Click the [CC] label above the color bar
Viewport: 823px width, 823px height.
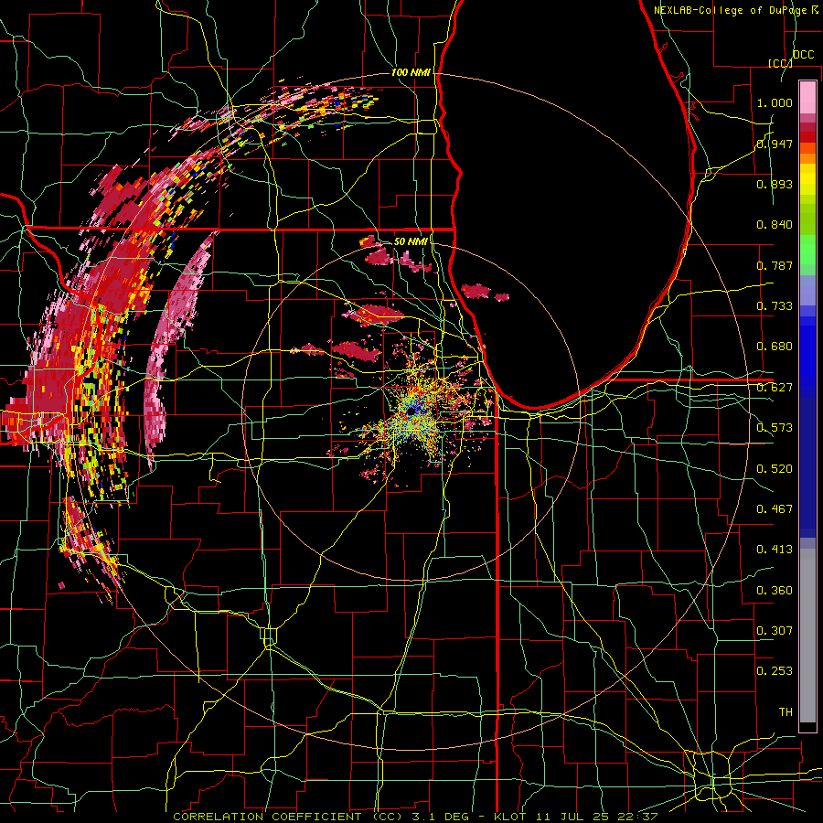point(780,63)
